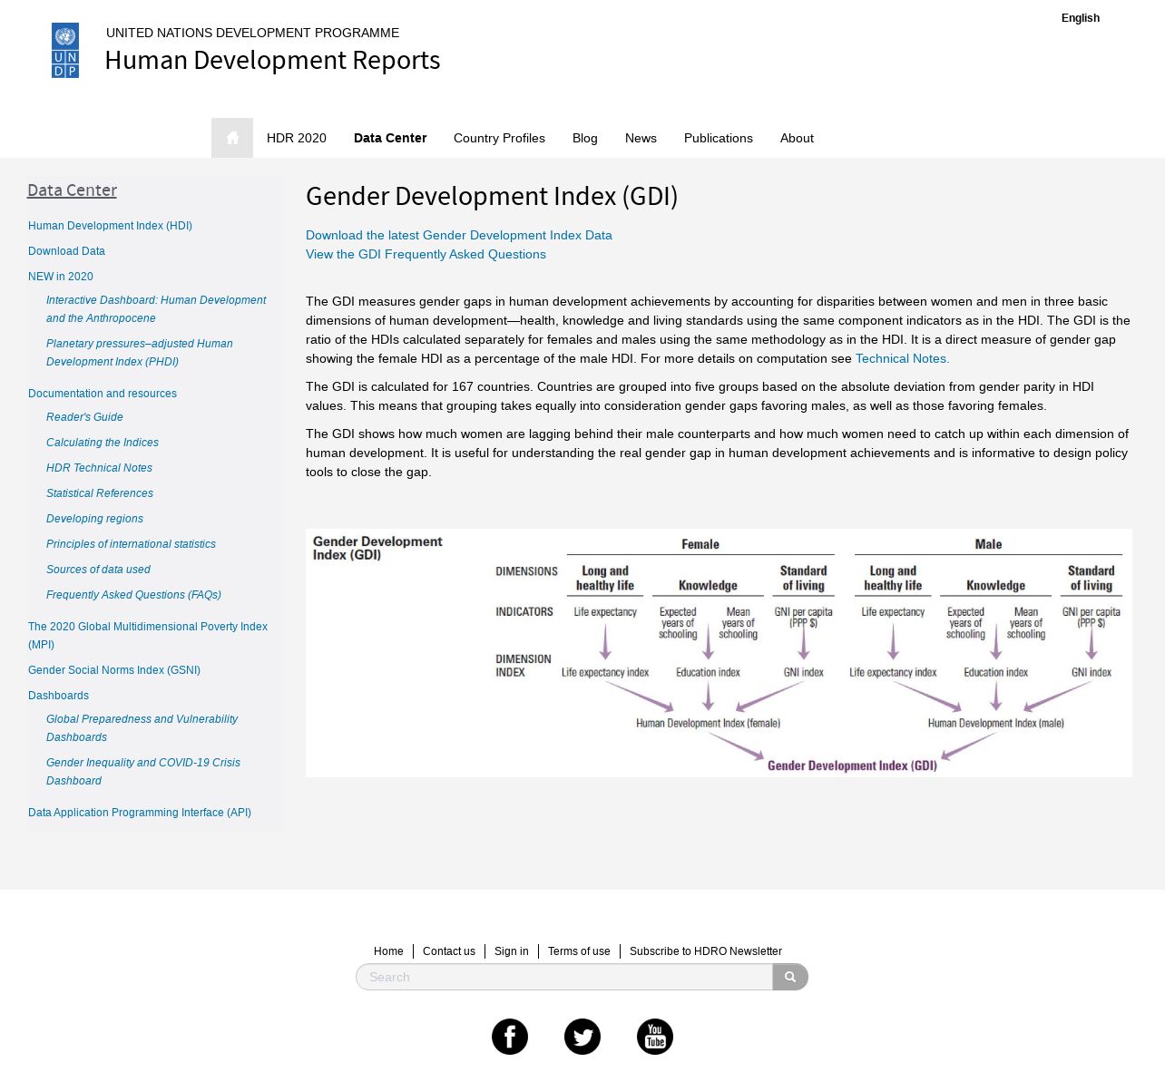Open the English language selector

coord(1081,18)
